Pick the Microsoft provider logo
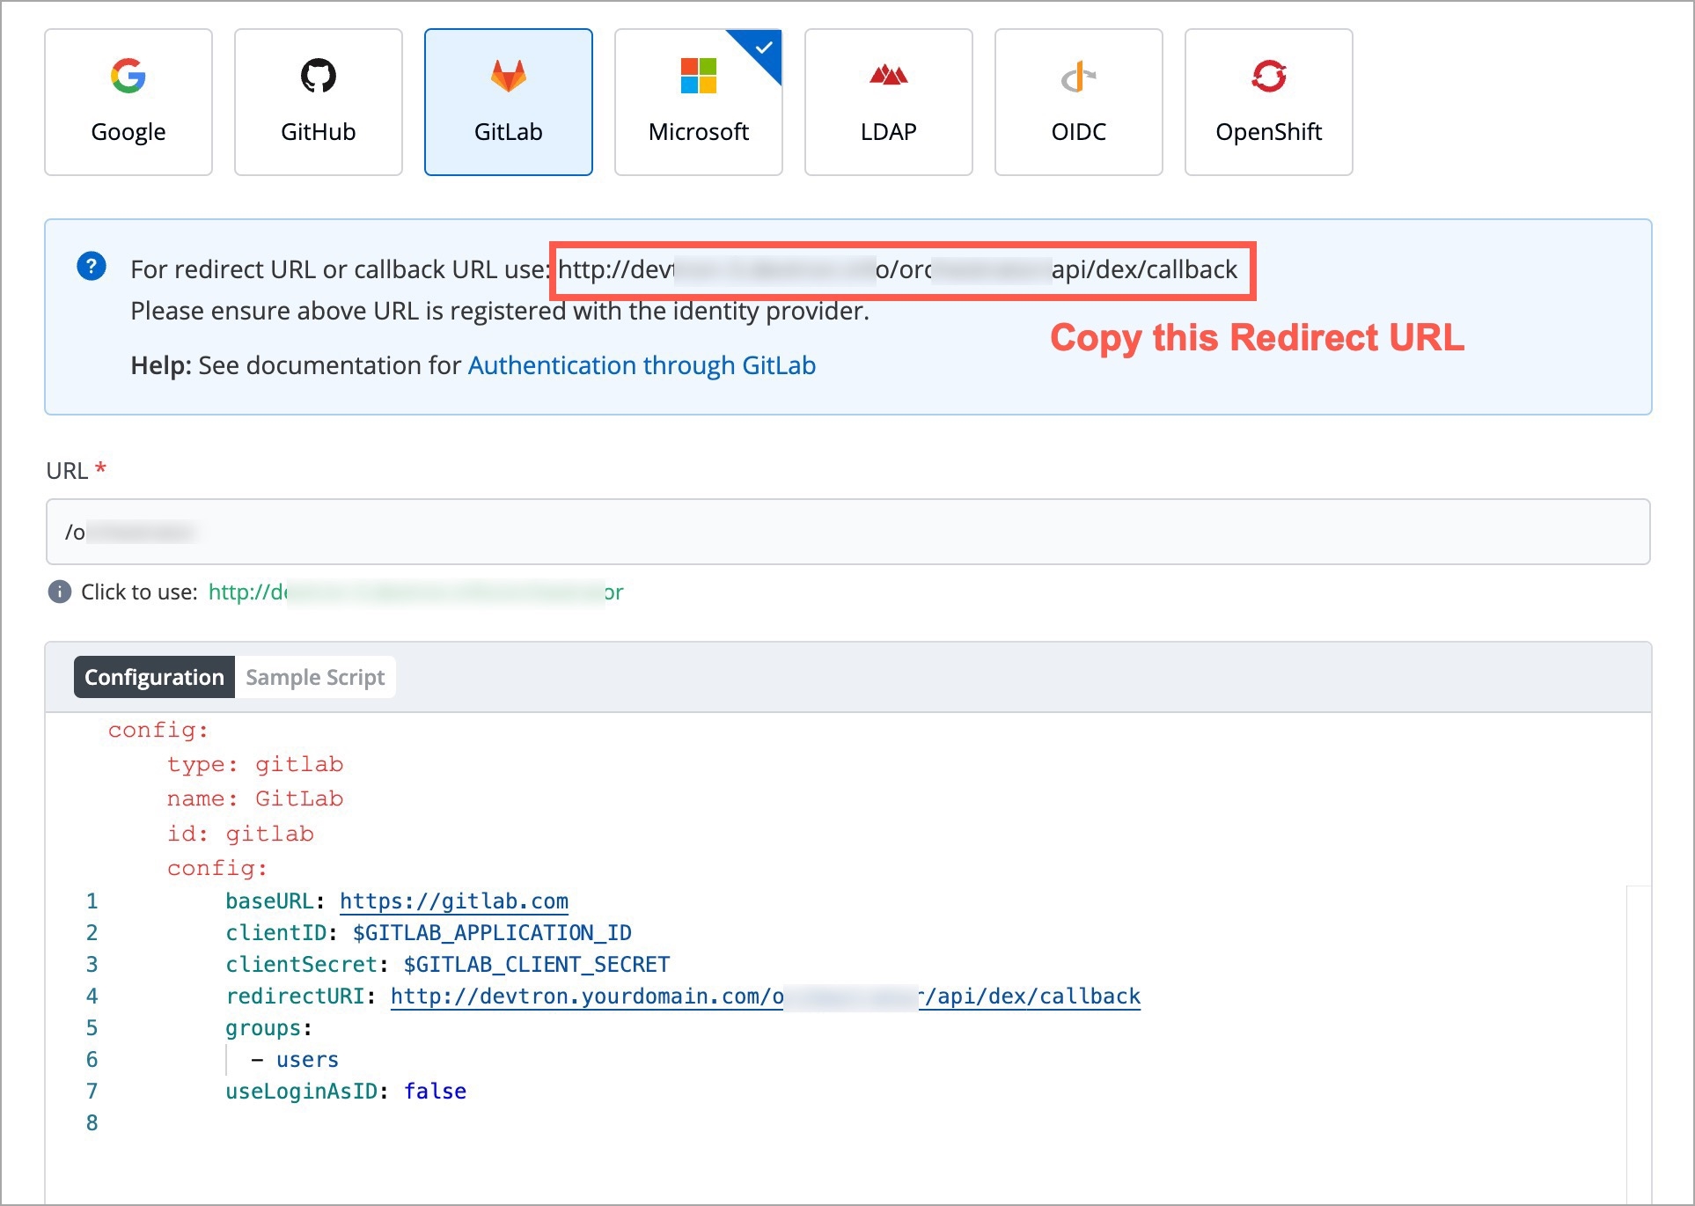The image size is (1695, 1206). [698, 77]
